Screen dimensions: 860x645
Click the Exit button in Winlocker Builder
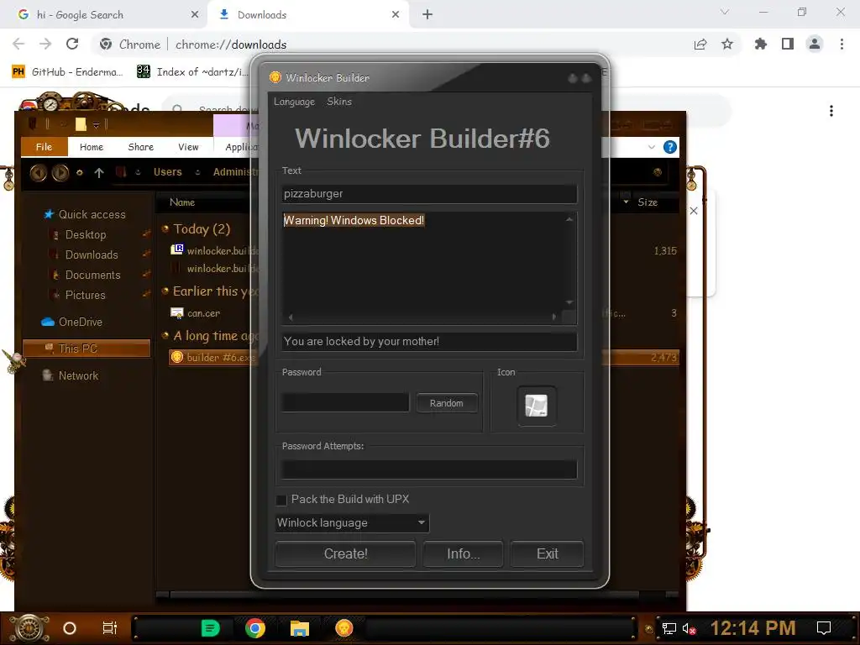point(547,553)
